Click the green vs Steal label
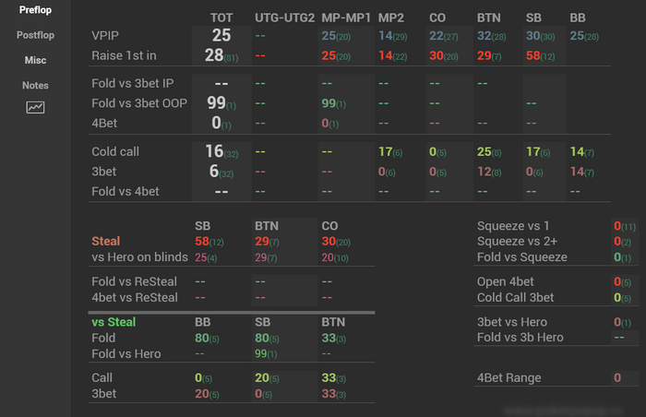Screen dimensions: 646x417 [x=114, y=322]
